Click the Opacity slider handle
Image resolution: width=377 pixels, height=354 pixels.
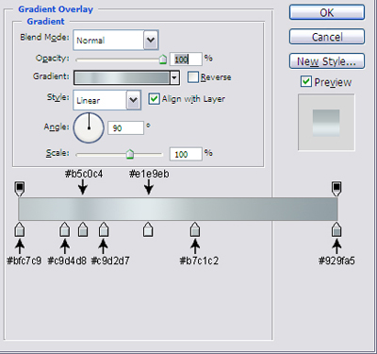(163, 59)
